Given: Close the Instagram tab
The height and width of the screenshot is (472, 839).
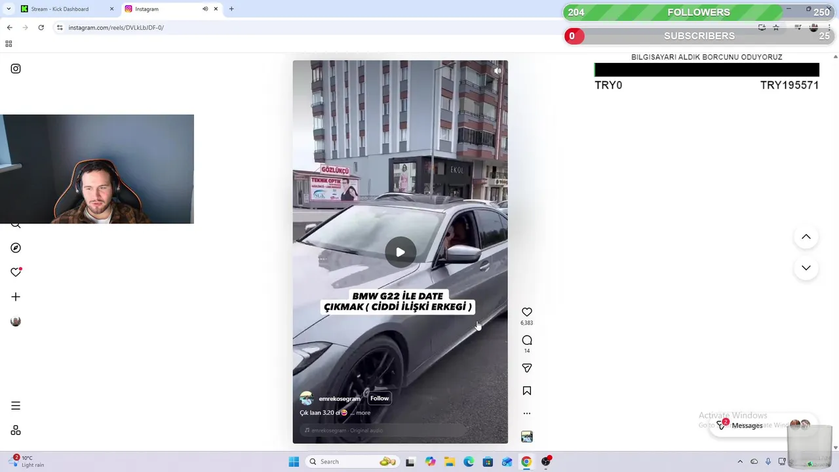Looking at the screenshot, I should pyautogui.click(x=216, y=9).
